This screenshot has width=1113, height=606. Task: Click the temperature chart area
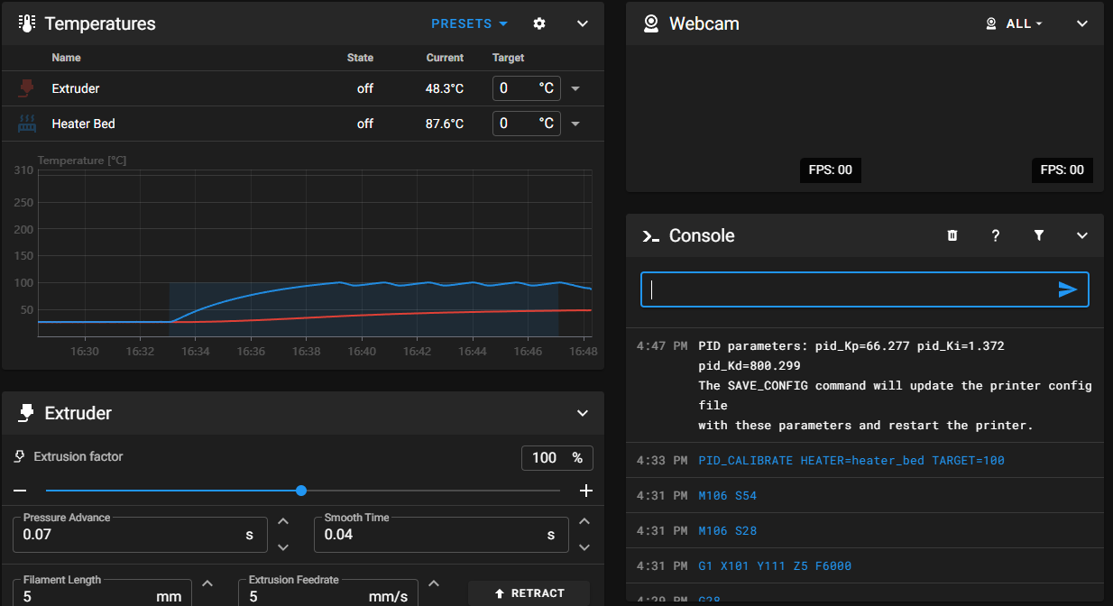pos(315,252)
